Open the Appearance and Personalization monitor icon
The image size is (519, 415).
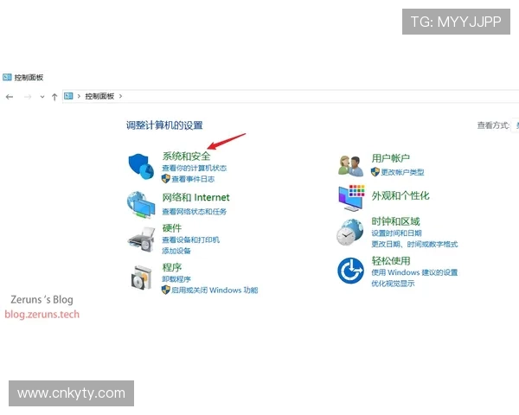click(351, 198)
